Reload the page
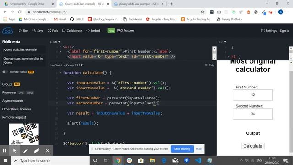 (20, 12)
